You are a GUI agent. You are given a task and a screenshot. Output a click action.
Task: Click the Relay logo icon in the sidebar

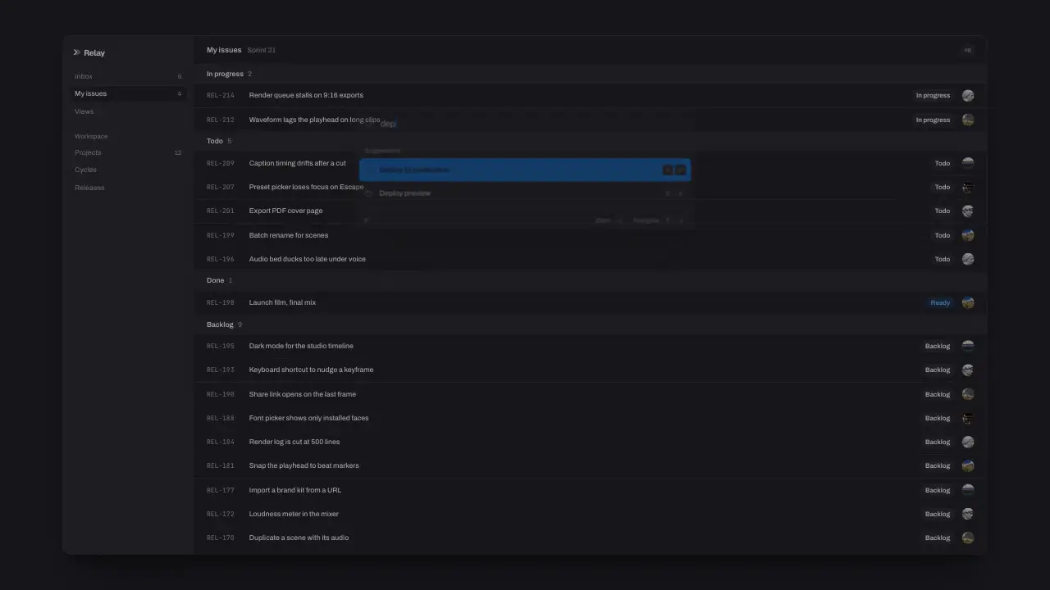[76, 52]
